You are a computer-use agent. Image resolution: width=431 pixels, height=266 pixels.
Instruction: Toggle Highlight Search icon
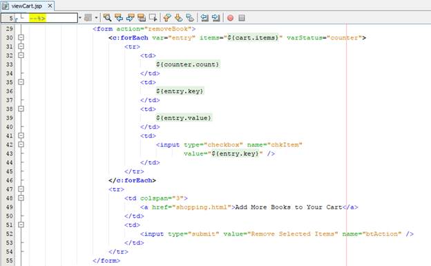[142, 18]
